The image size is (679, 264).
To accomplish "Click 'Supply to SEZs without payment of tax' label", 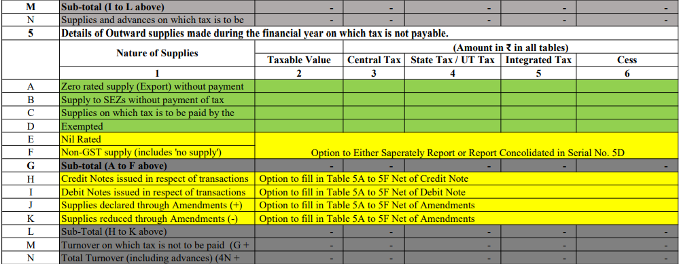I will pyautogui.click(x=143, y=100).
